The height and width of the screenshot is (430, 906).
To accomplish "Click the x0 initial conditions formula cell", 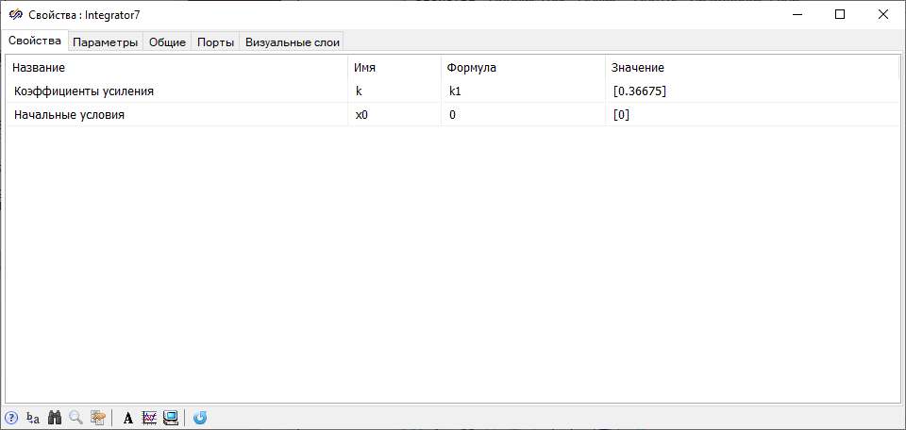I will click(522, 114).
